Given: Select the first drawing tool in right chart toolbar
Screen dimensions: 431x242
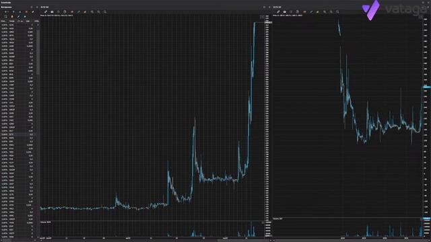Looking at the screenshot, I should pyautogui.click(x=278, y=12).
